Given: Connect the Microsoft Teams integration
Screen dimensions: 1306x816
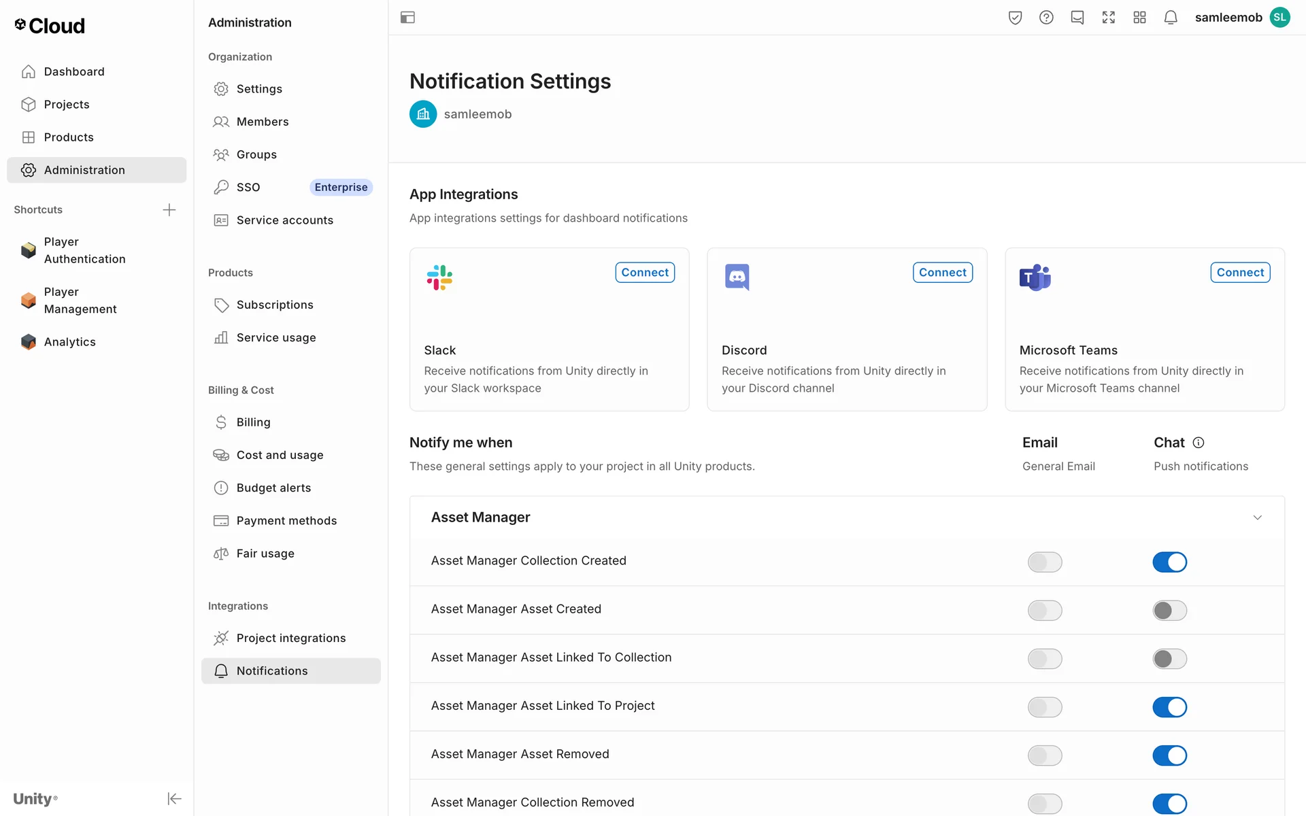Looking at the screenshot, I should click(1239, 272).
